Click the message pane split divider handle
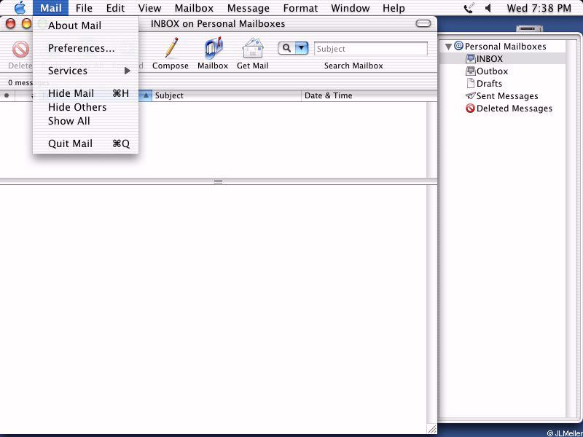Viewport: 583px width, 437px height. tap(218, 181)
